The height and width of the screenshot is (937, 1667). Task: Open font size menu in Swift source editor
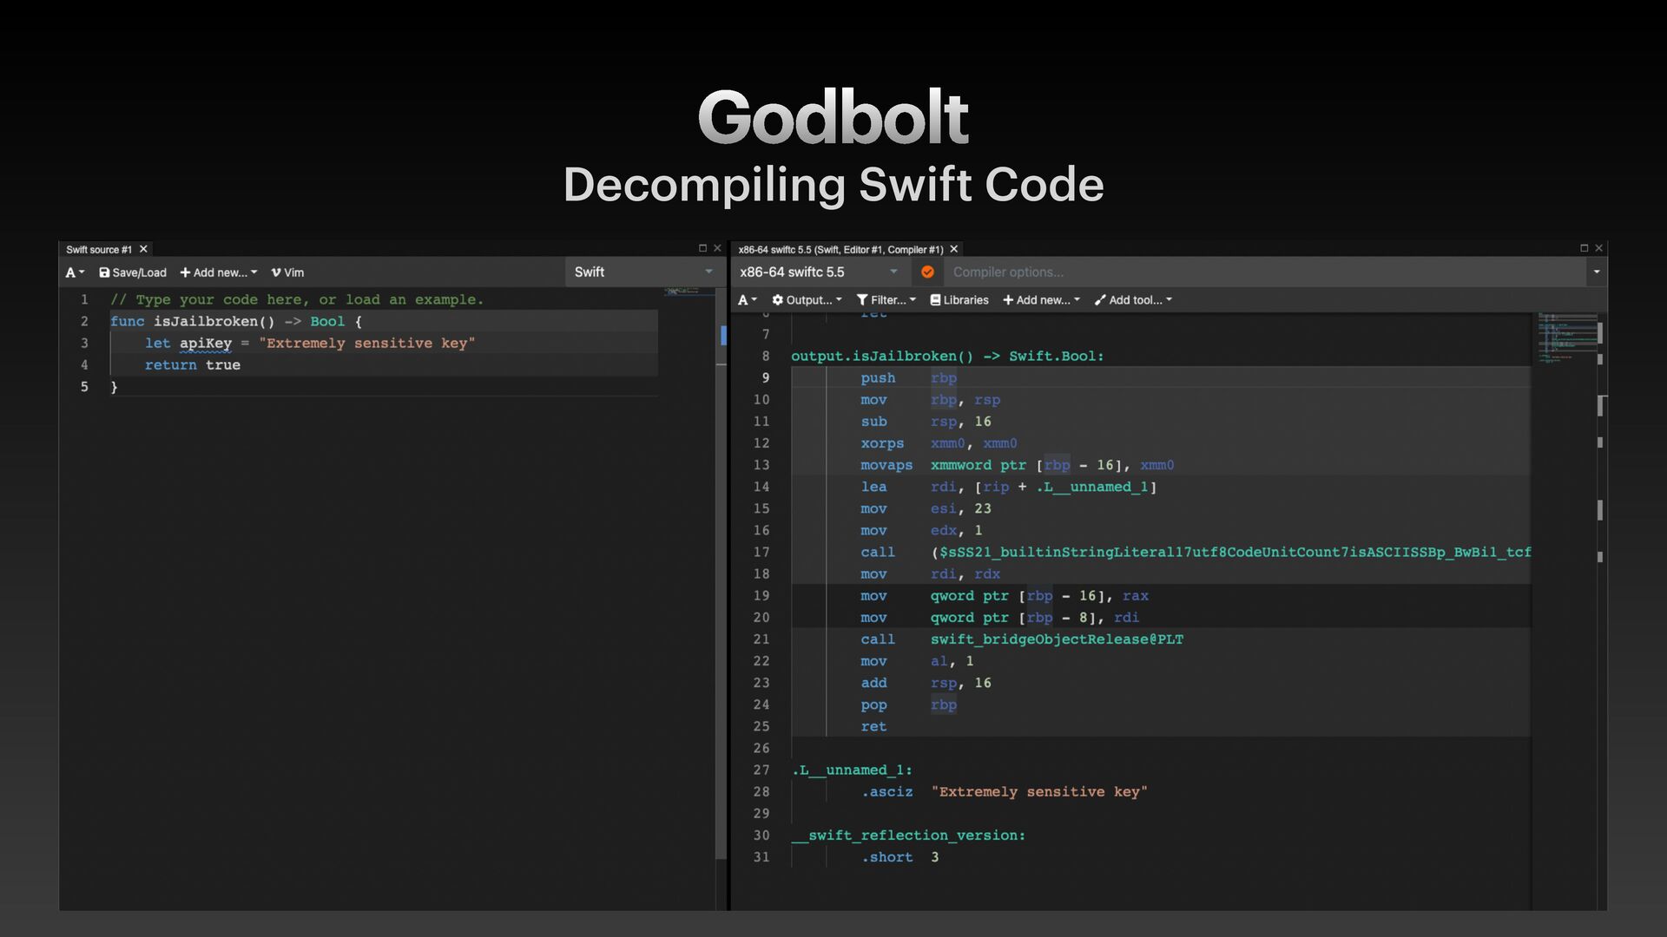(76, 272)
